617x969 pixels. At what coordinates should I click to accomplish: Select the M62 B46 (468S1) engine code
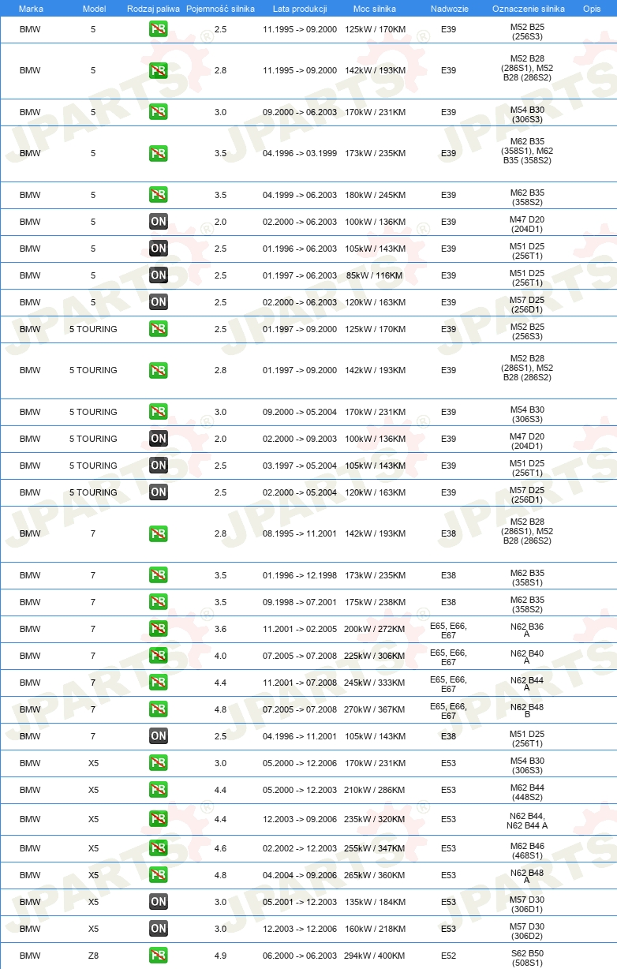(527, 851)
